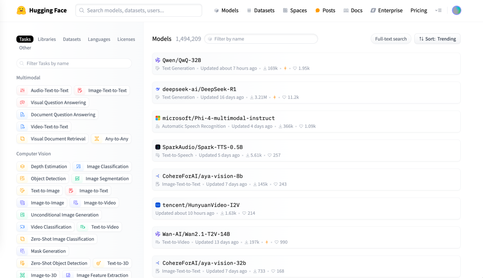Click the Full-text search button
This screenshot has width=483, height=278.
(x=391, y=39)
